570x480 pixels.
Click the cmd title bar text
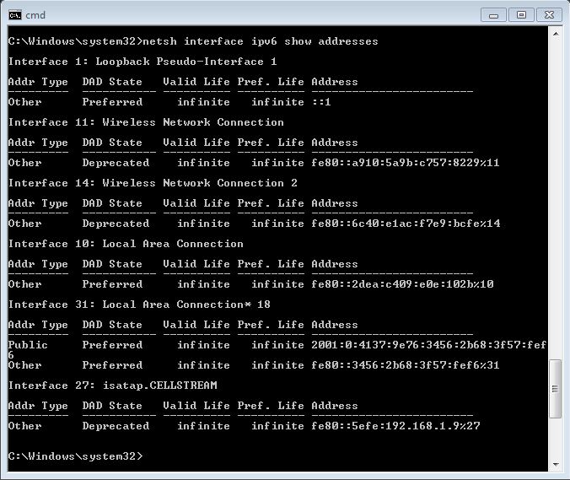tap(36, 14)
